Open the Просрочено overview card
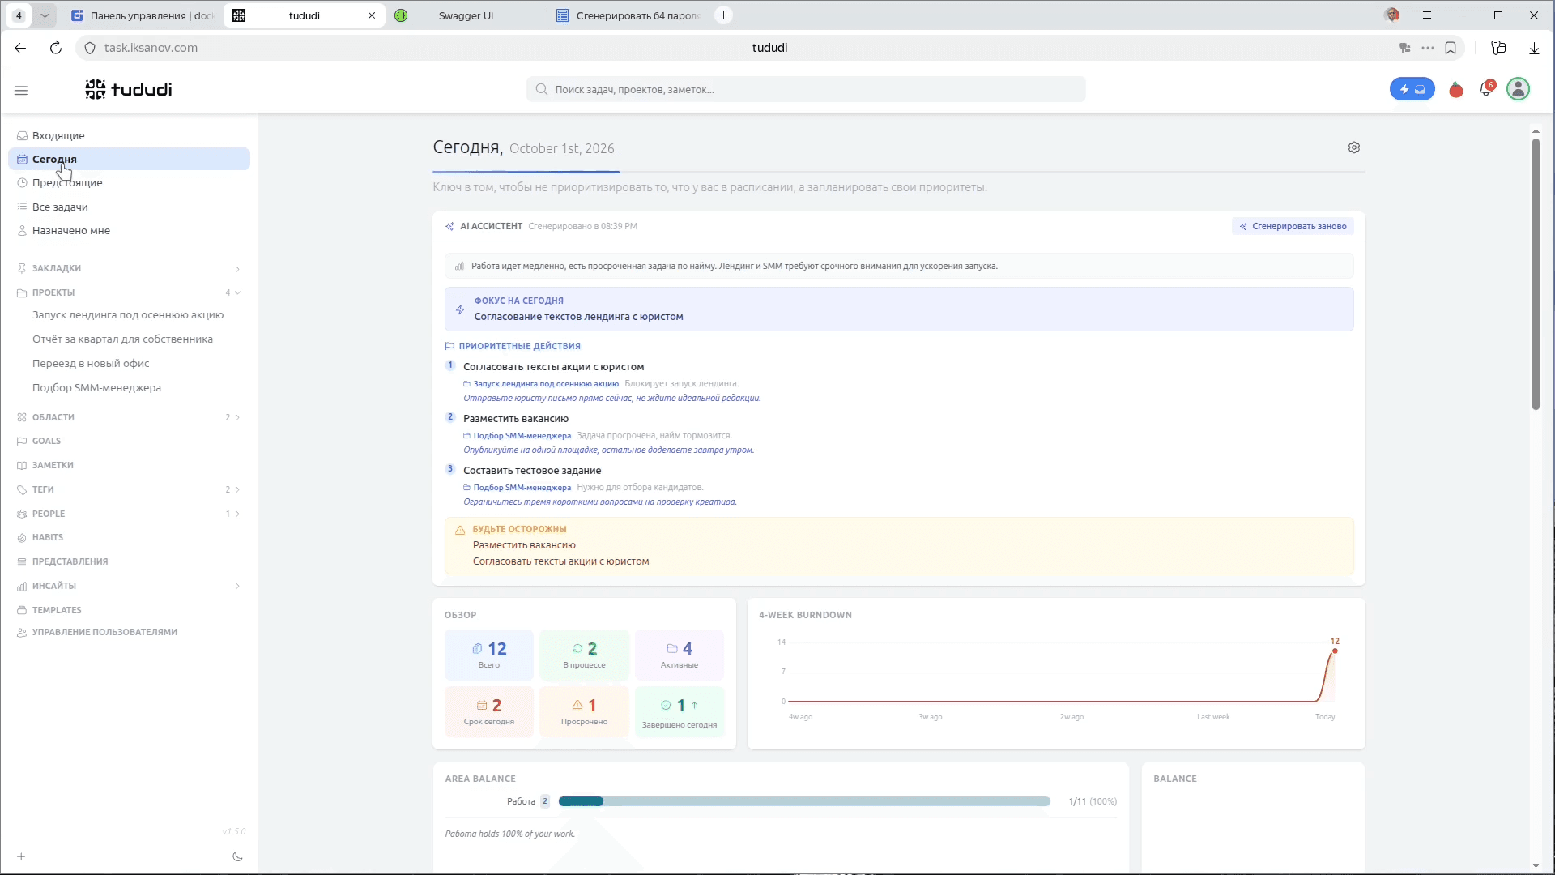Screen dimensions: 1555x875 click(584, 711)
